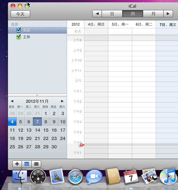
Task: Open Finder from the Dock
Action: coord(20,177)
